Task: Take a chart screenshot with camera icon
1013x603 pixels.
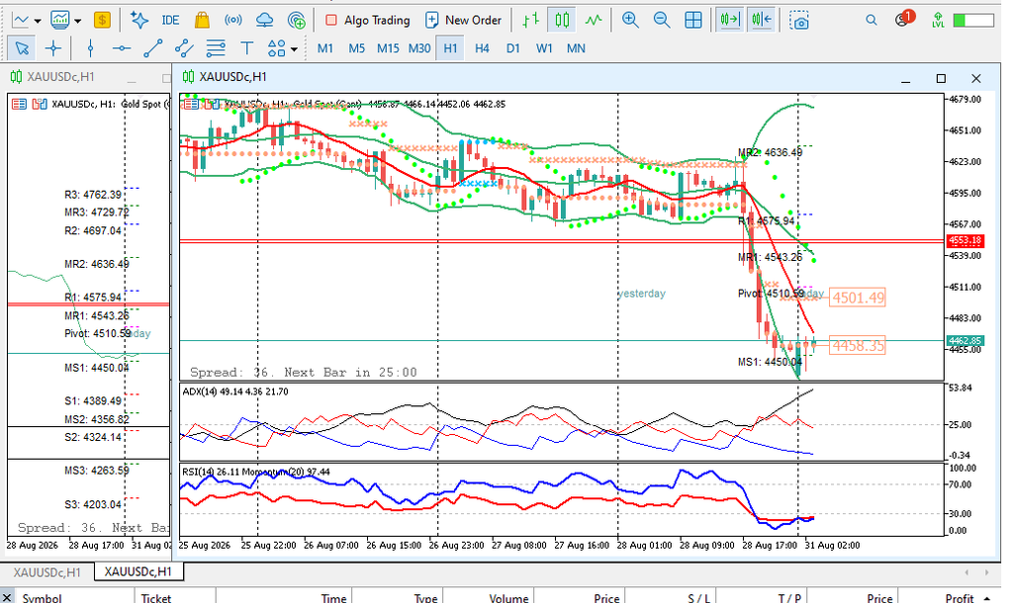Action: click(x=799, y=21)
